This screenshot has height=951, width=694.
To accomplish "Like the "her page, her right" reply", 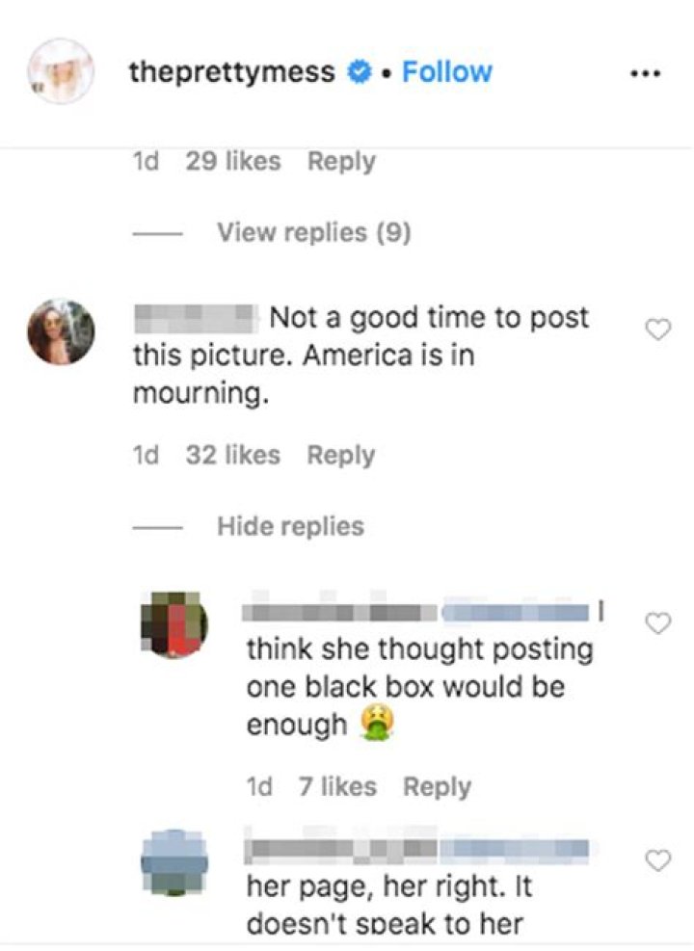I will coord(658,860).
